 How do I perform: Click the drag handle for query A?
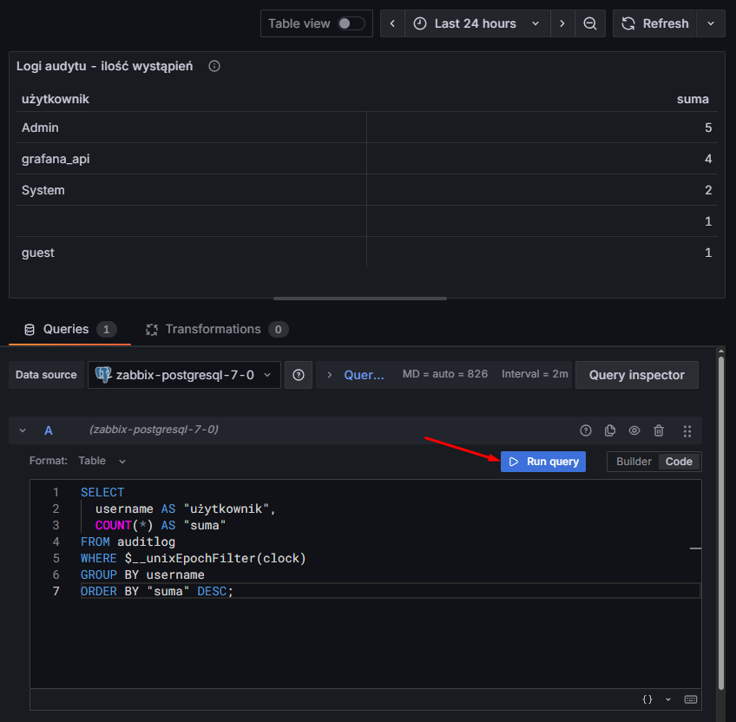pyautogui.click(x=687, y=430)
